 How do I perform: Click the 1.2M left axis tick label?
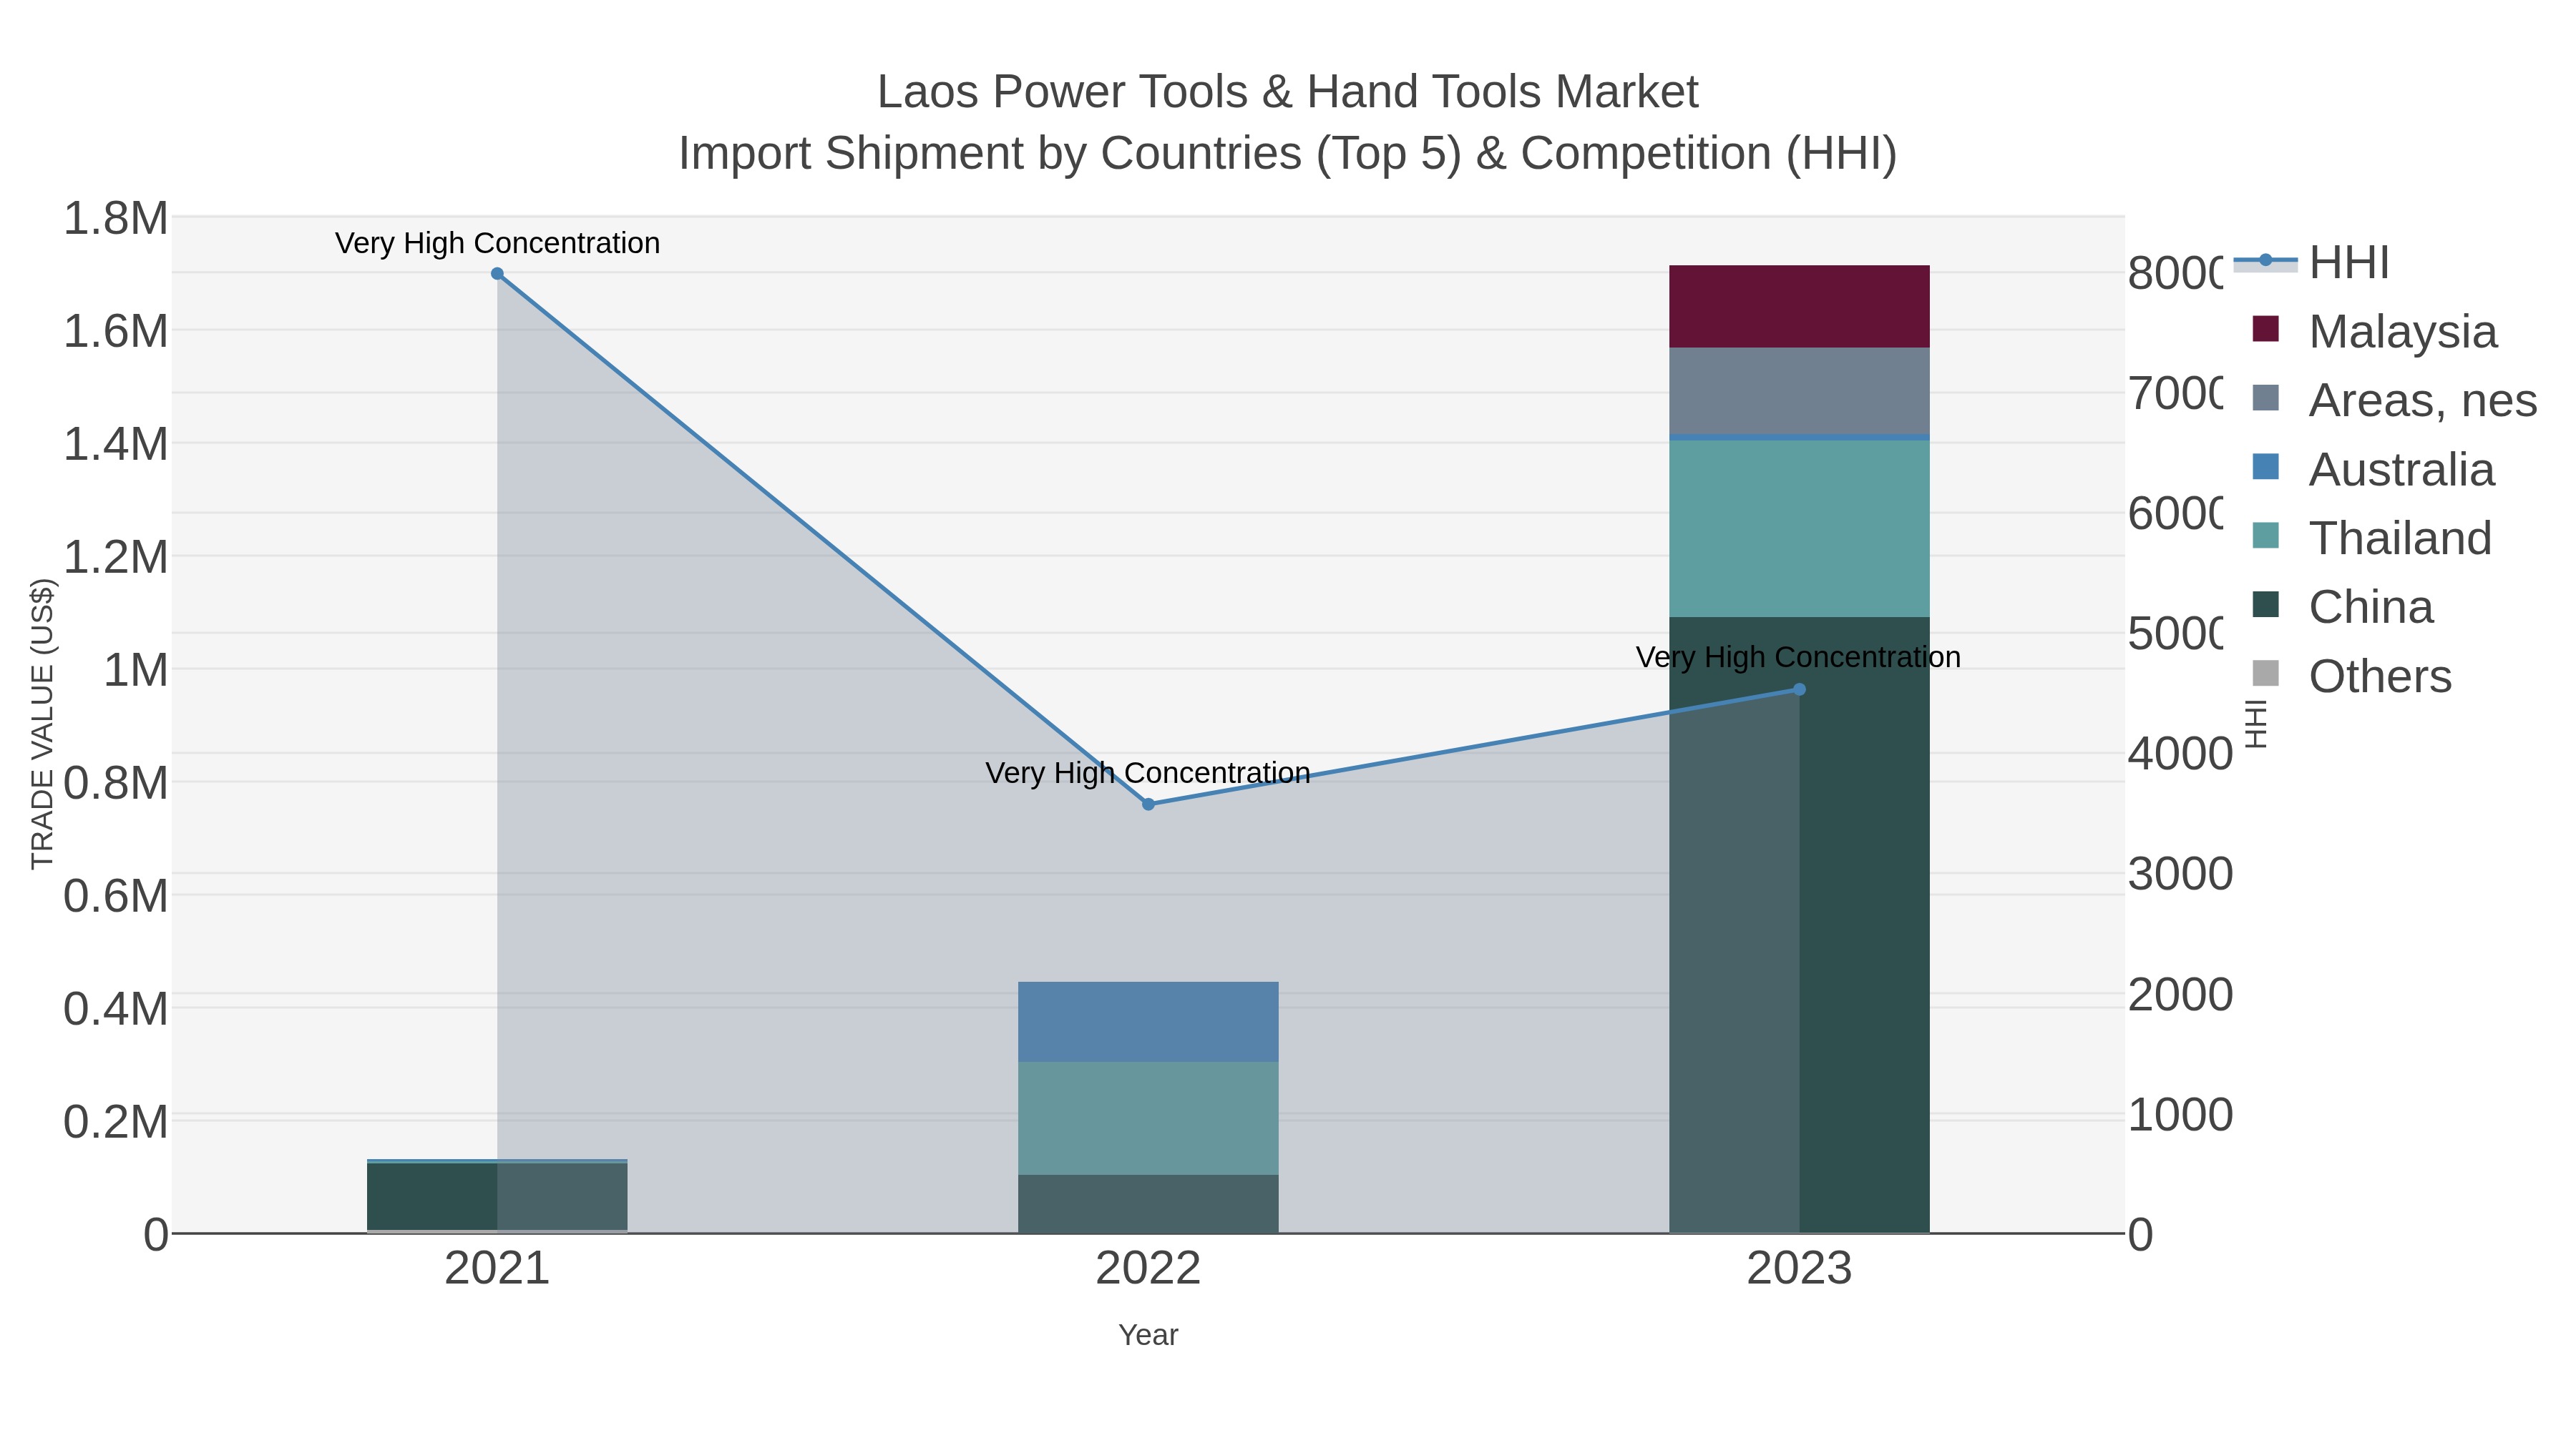(x=116, y=558)
